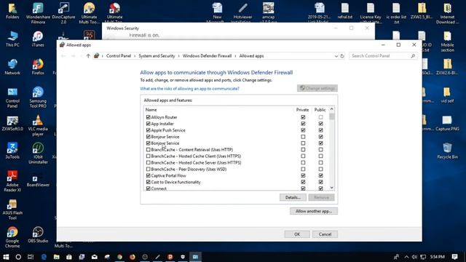Open the Folders desktop icon
The image size is (466, 262).
pos(12,11)
